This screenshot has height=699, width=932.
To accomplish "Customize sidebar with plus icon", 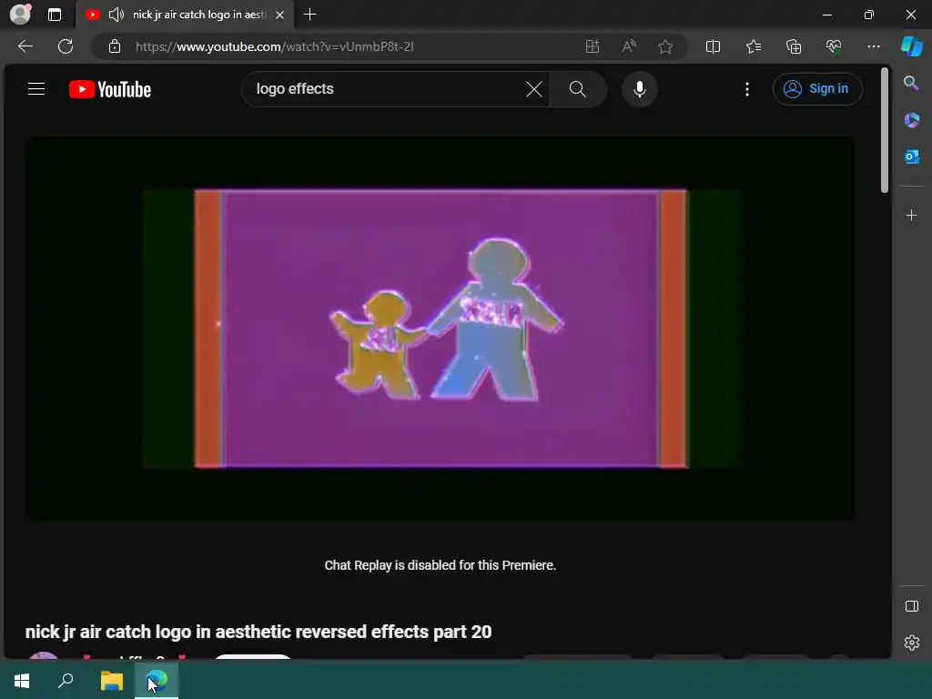I will coord(911,215).
